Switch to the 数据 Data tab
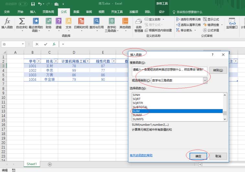 pyautogui.click(x=76, y=12)
